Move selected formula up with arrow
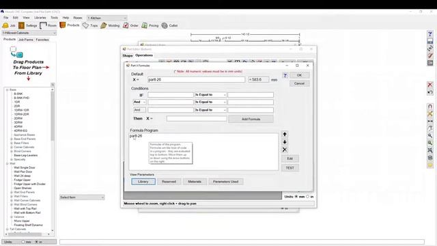The height and width of the screenshot is (246, 437). [285, 134]
